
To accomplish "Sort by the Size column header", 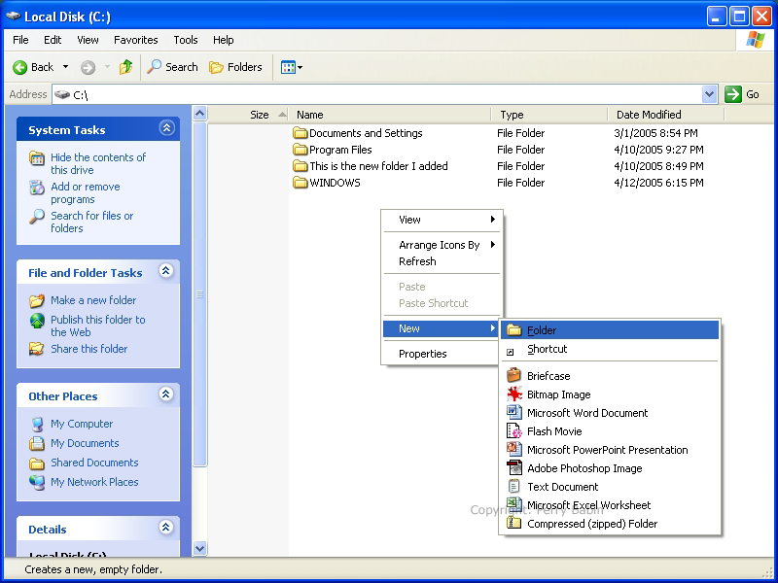I will click(x=249, y=115).
